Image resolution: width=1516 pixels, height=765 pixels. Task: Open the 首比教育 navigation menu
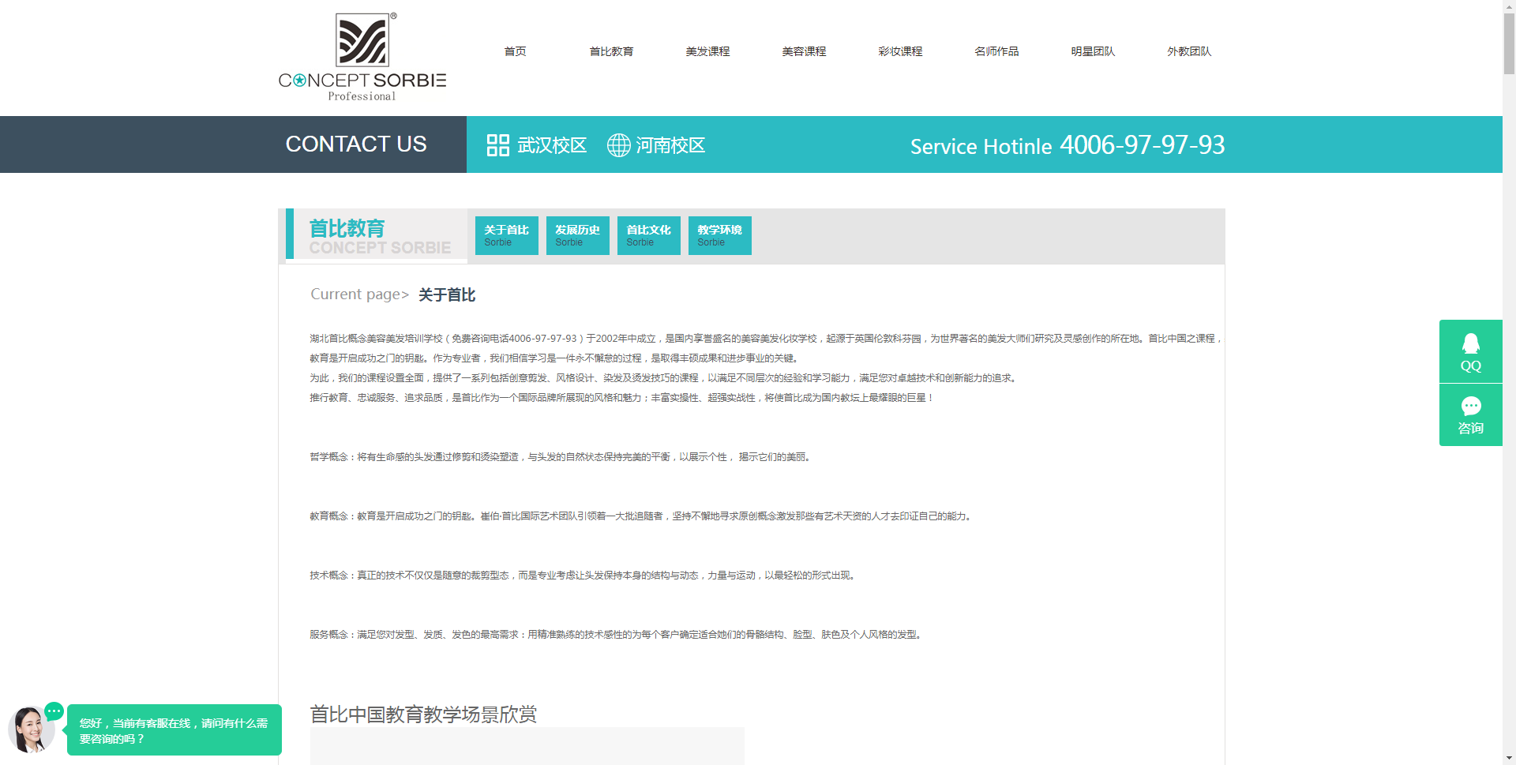click(x=611, y=51)
